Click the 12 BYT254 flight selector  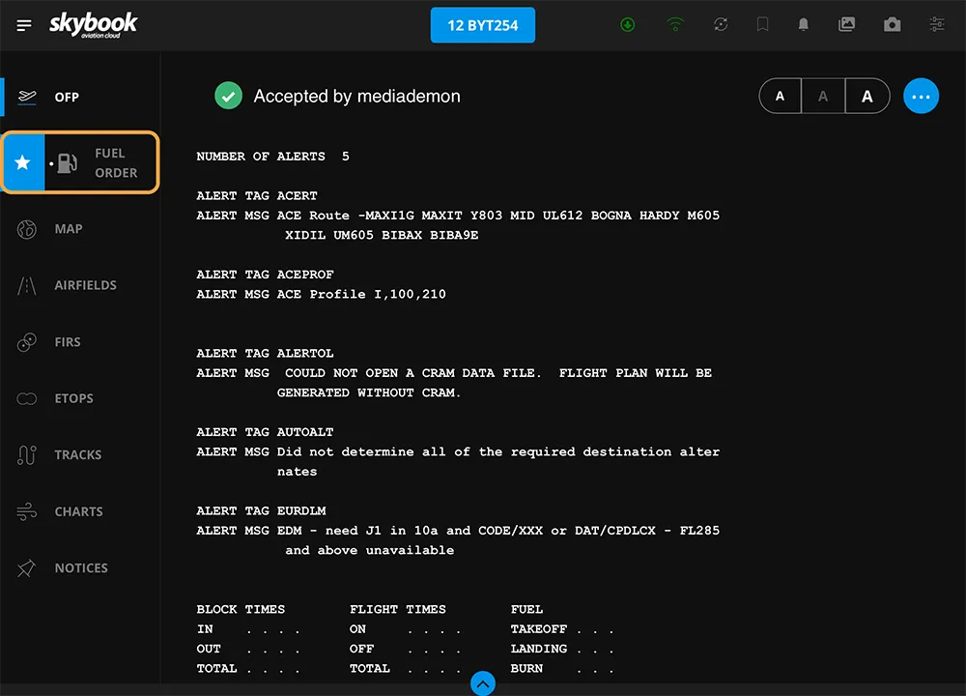tap(482, 25)
